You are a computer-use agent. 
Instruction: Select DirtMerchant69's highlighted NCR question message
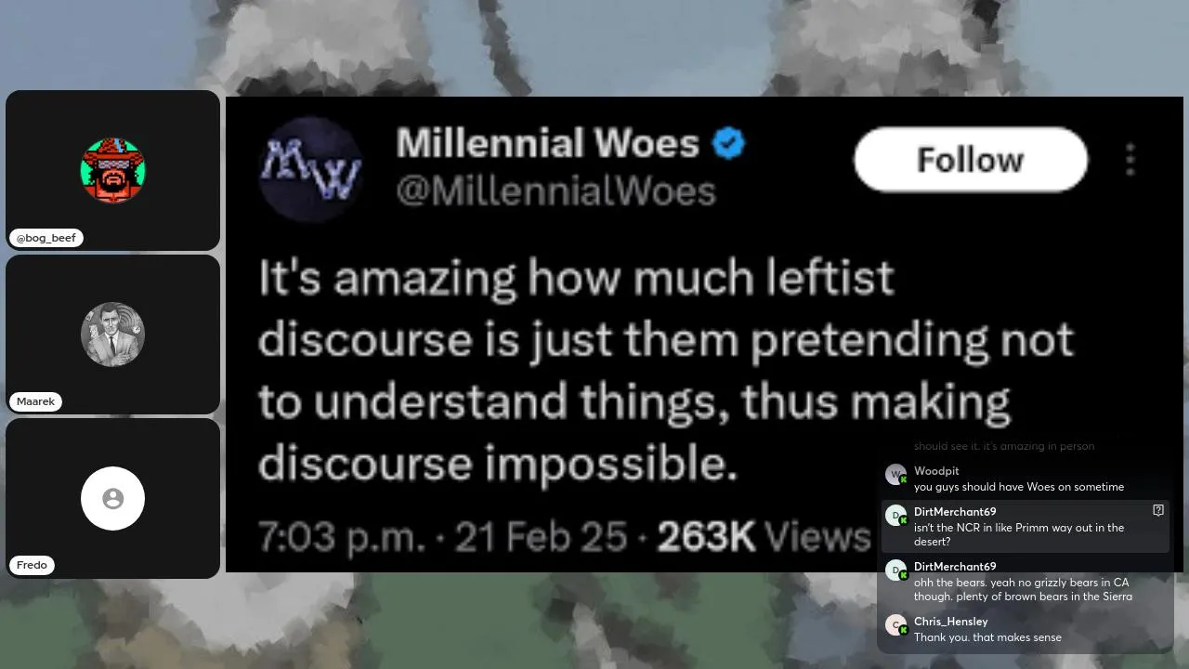[1026, 527]
